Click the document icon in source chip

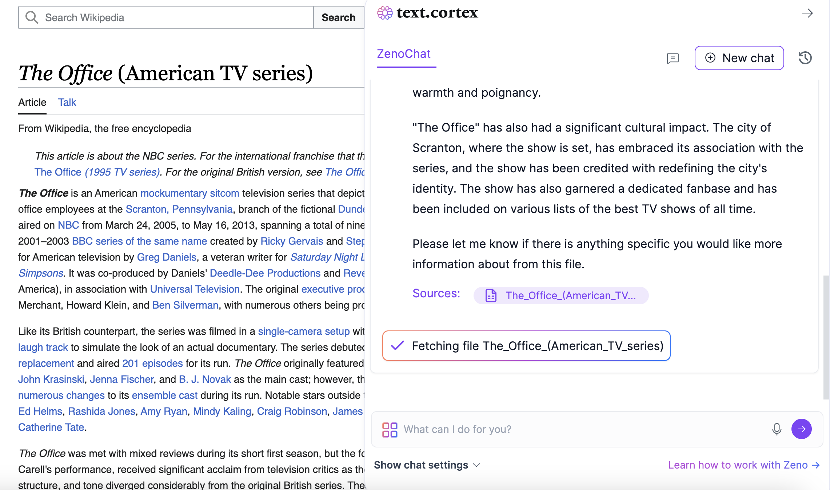(x=491, y=296)
